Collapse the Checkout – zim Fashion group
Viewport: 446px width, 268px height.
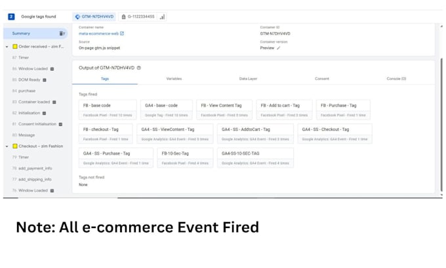point(7,146)
